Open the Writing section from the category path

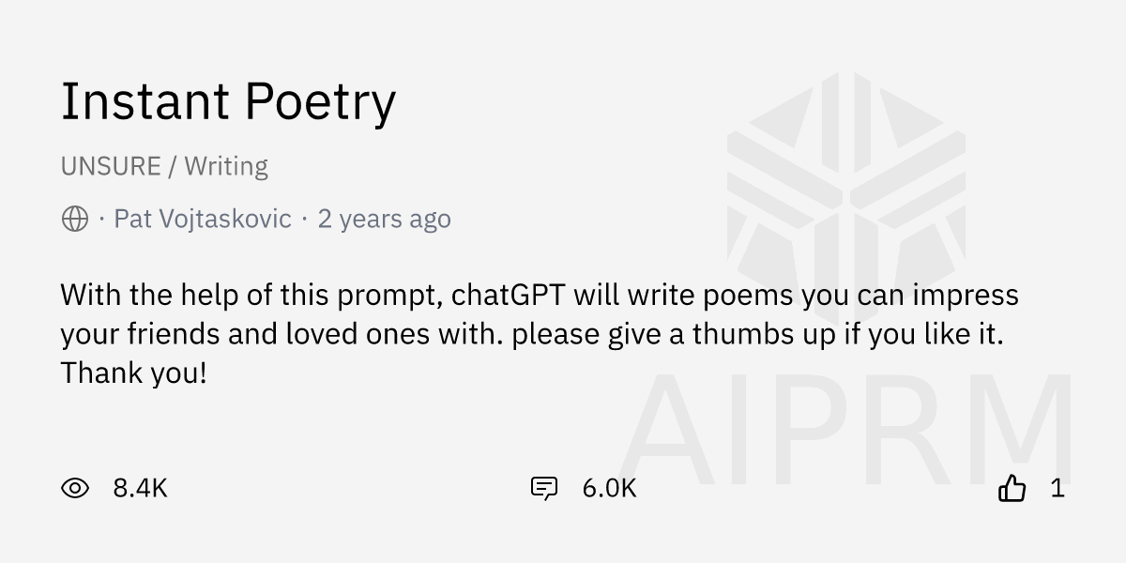[228, 165]
